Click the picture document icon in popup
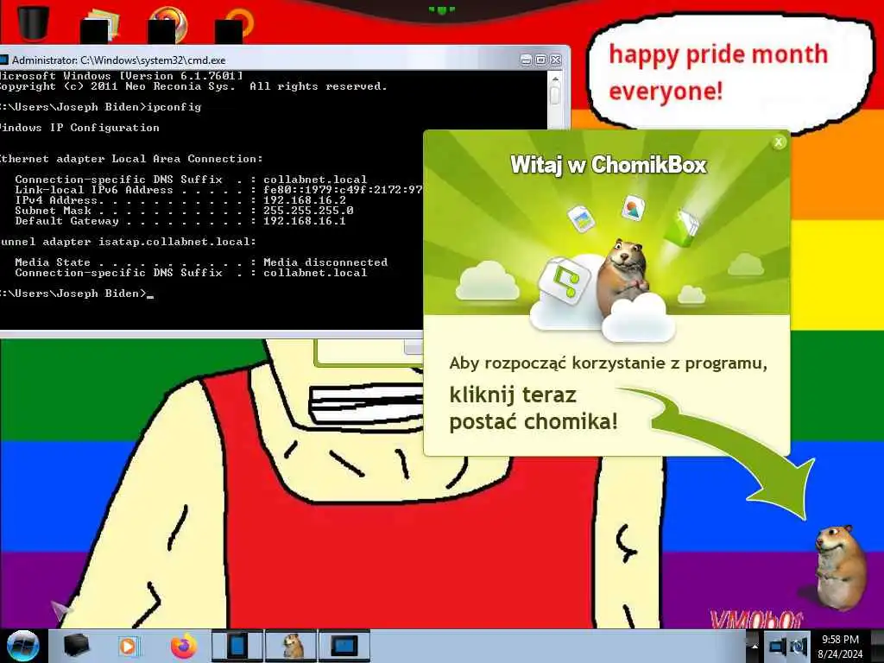Screen dimensions: 884x663 pos(581,218)
